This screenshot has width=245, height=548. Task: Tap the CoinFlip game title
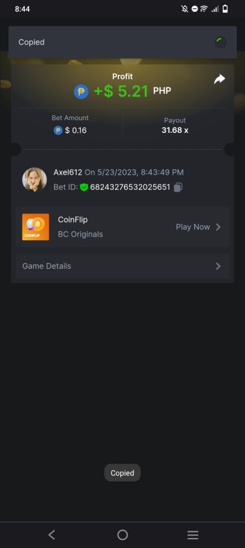72,220
